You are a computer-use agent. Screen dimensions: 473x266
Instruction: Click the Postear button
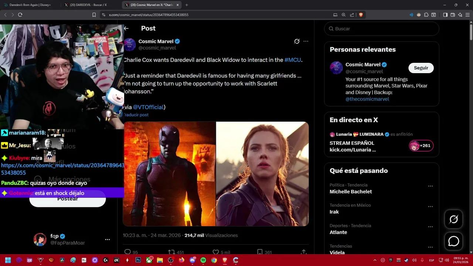(68, 199)
